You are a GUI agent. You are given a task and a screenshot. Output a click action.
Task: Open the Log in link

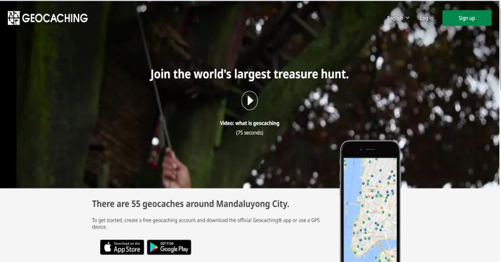pos(426,18)
